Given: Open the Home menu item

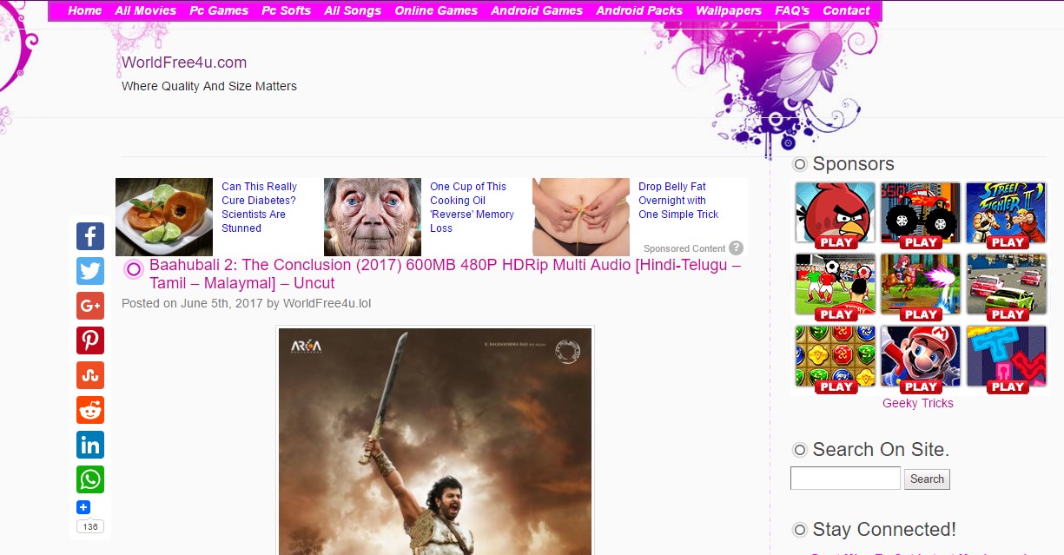Looking at the screenshot, I should pyautogui.click(x=84, y=10).
